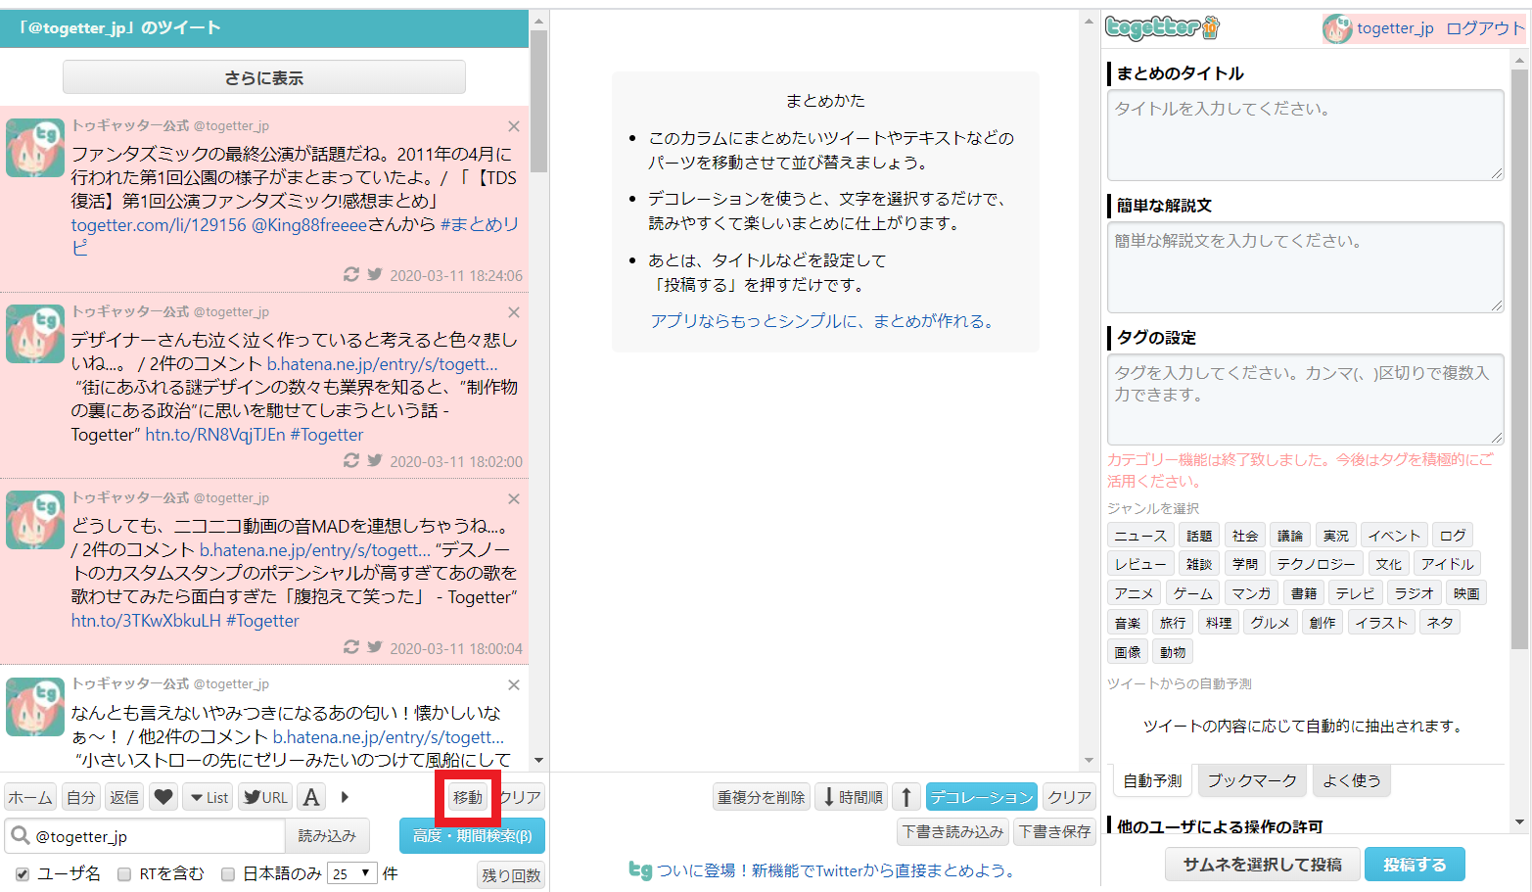Screen dimensions: 1532x892
Task: Uncheck the ユーザ名 checkbox
Action: point(23,873)
